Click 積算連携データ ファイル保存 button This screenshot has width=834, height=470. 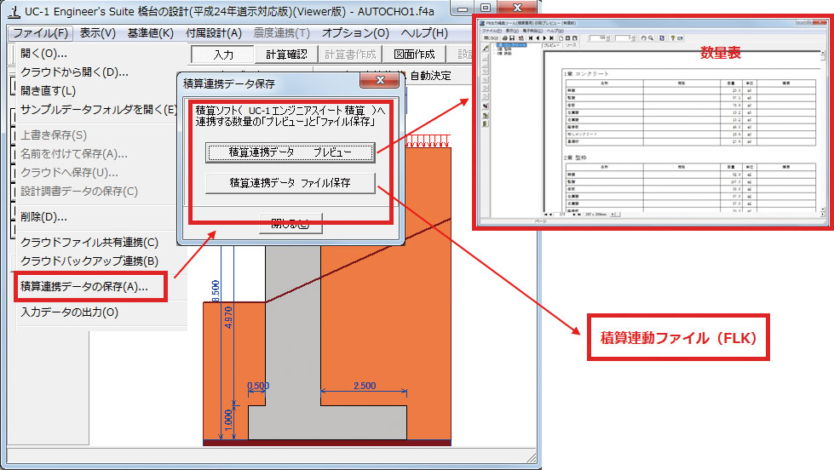coord(290,183)
